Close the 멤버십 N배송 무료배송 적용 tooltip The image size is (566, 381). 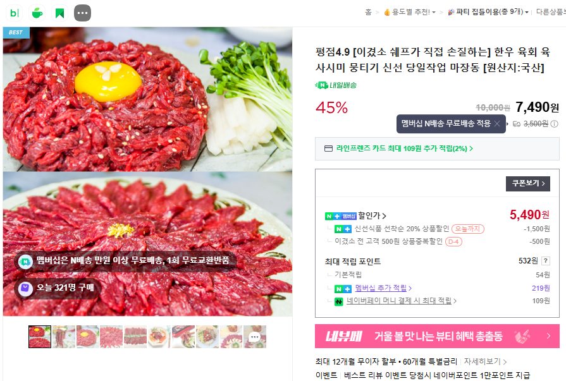coord(497,124)
